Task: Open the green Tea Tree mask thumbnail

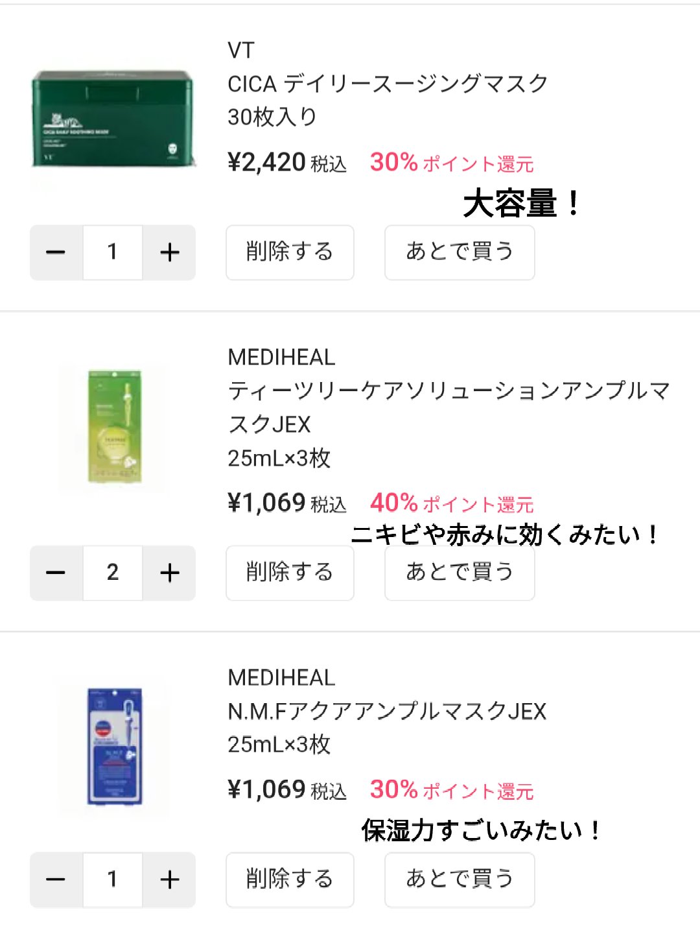Action: (114, 427)
